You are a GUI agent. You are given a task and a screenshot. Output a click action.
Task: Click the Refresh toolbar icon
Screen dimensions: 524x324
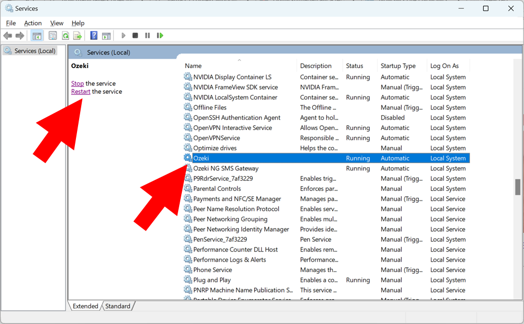(65, 36)
